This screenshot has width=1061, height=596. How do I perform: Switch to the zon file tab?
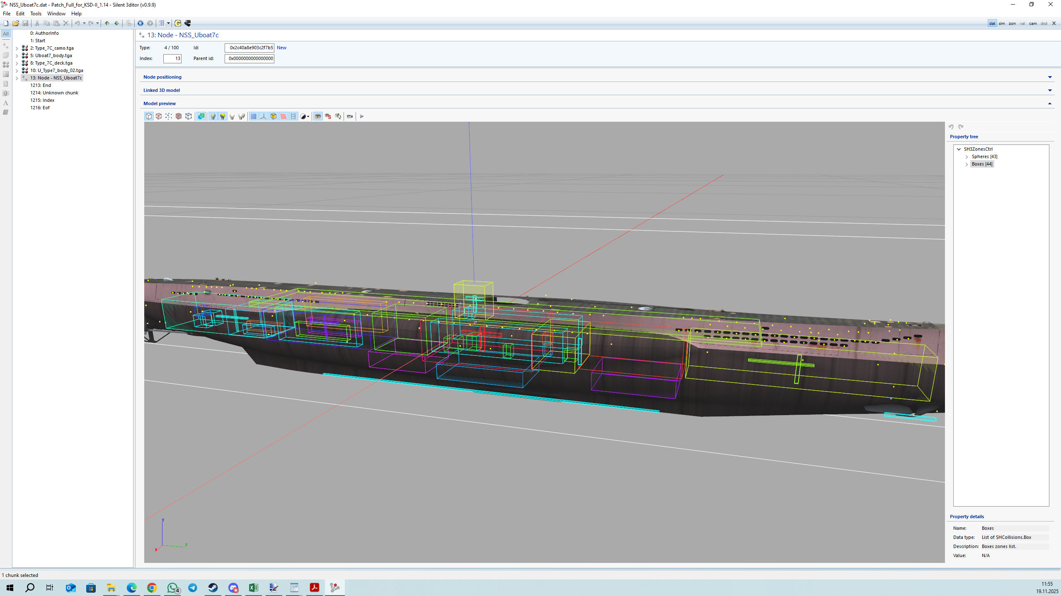[x=1012, y=24]
